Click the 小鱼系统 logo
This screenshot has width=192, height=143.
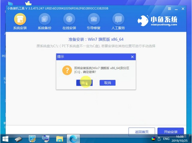(157, 21)
